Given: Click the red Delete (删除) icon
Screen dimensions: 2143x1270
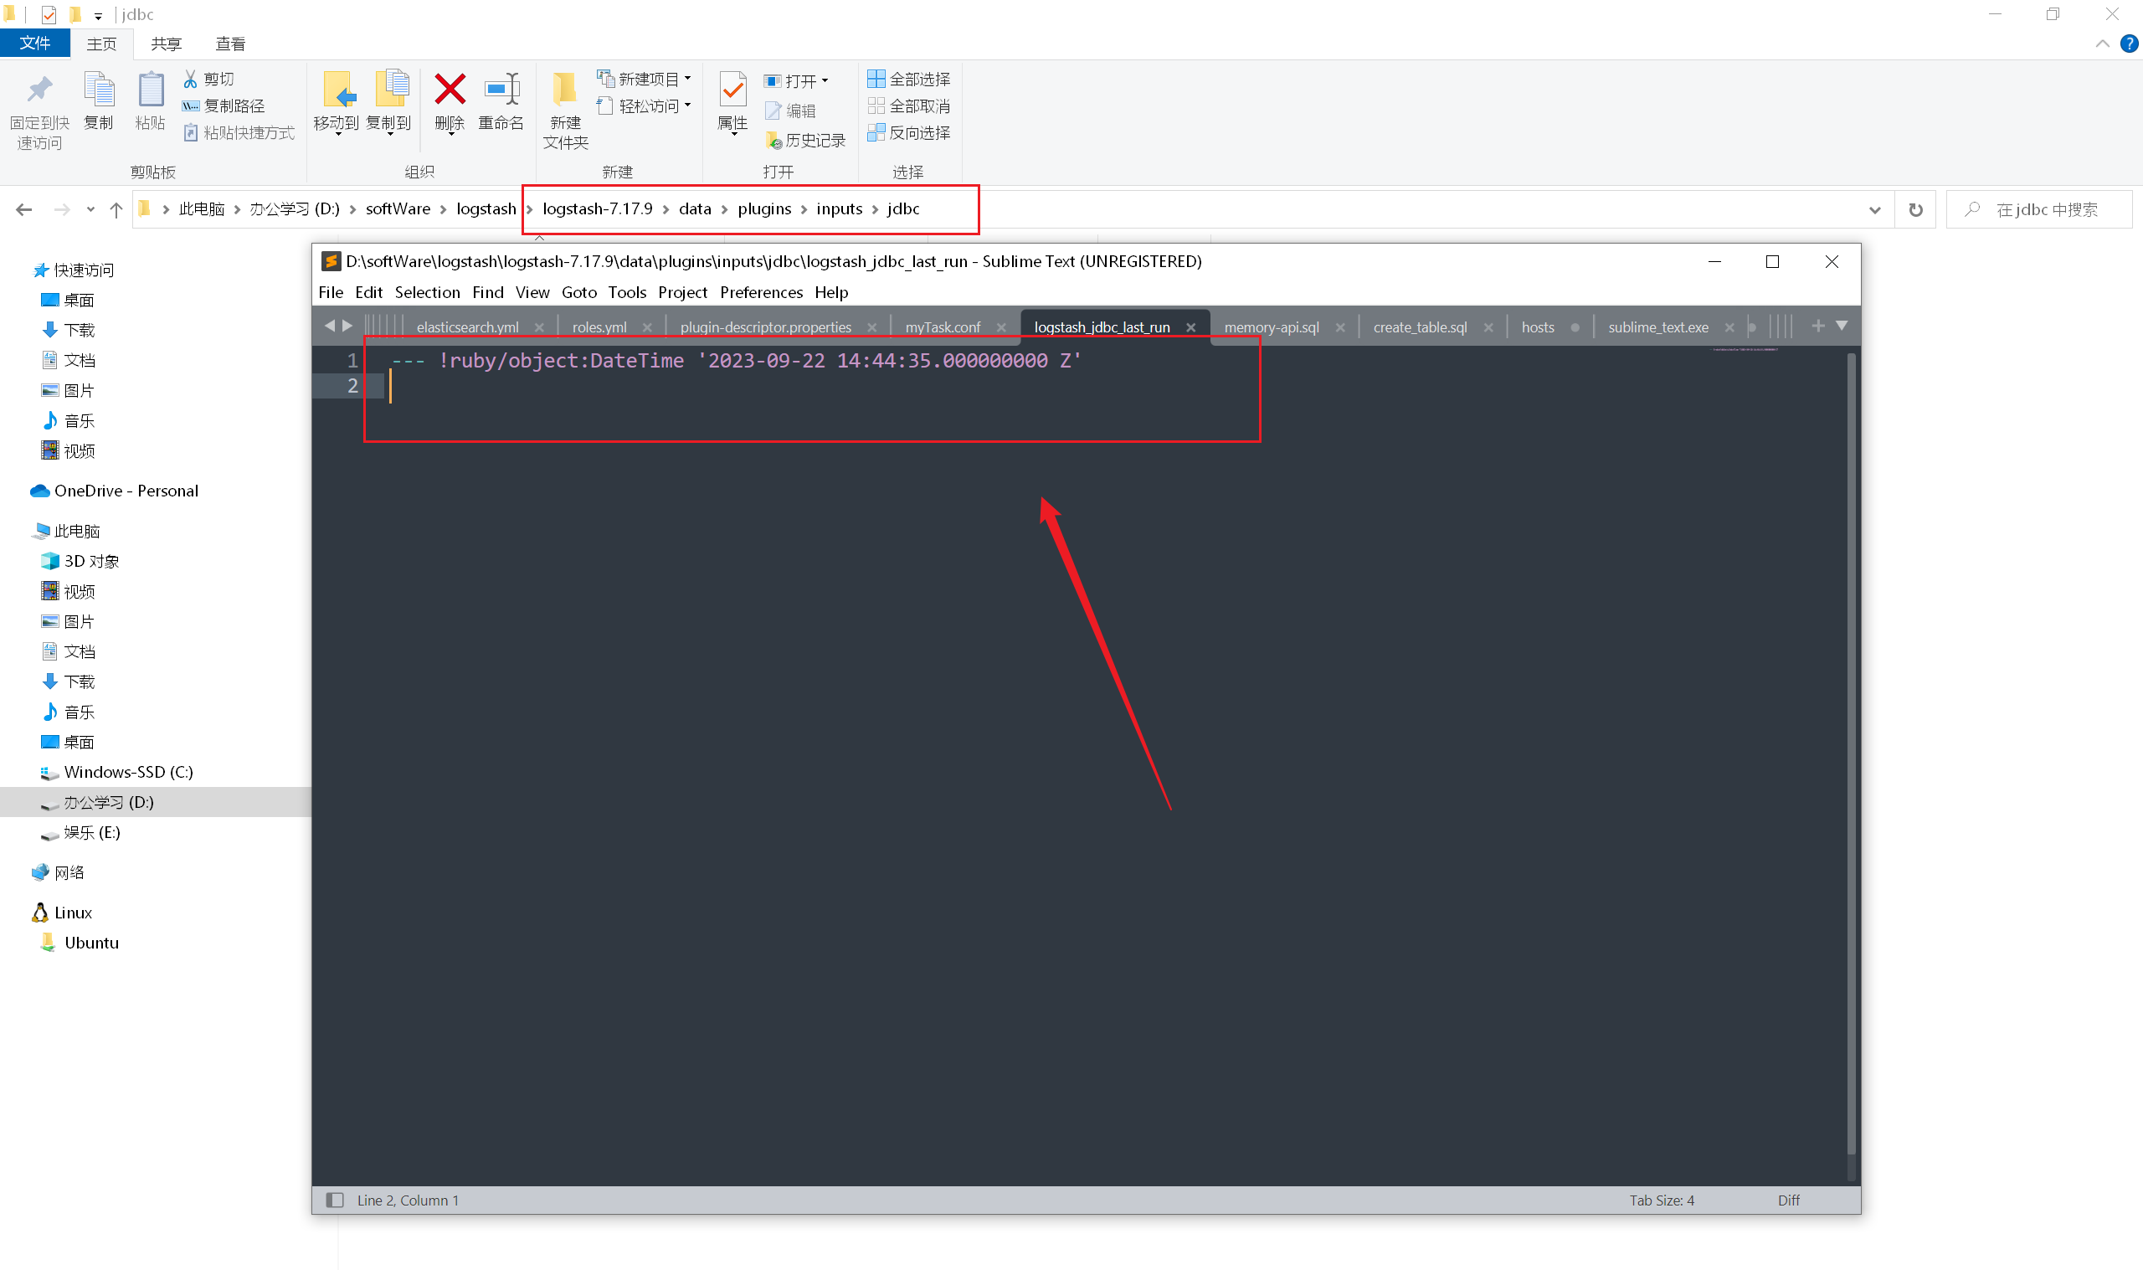Looking at the screenshot, I should click(450, 89).
